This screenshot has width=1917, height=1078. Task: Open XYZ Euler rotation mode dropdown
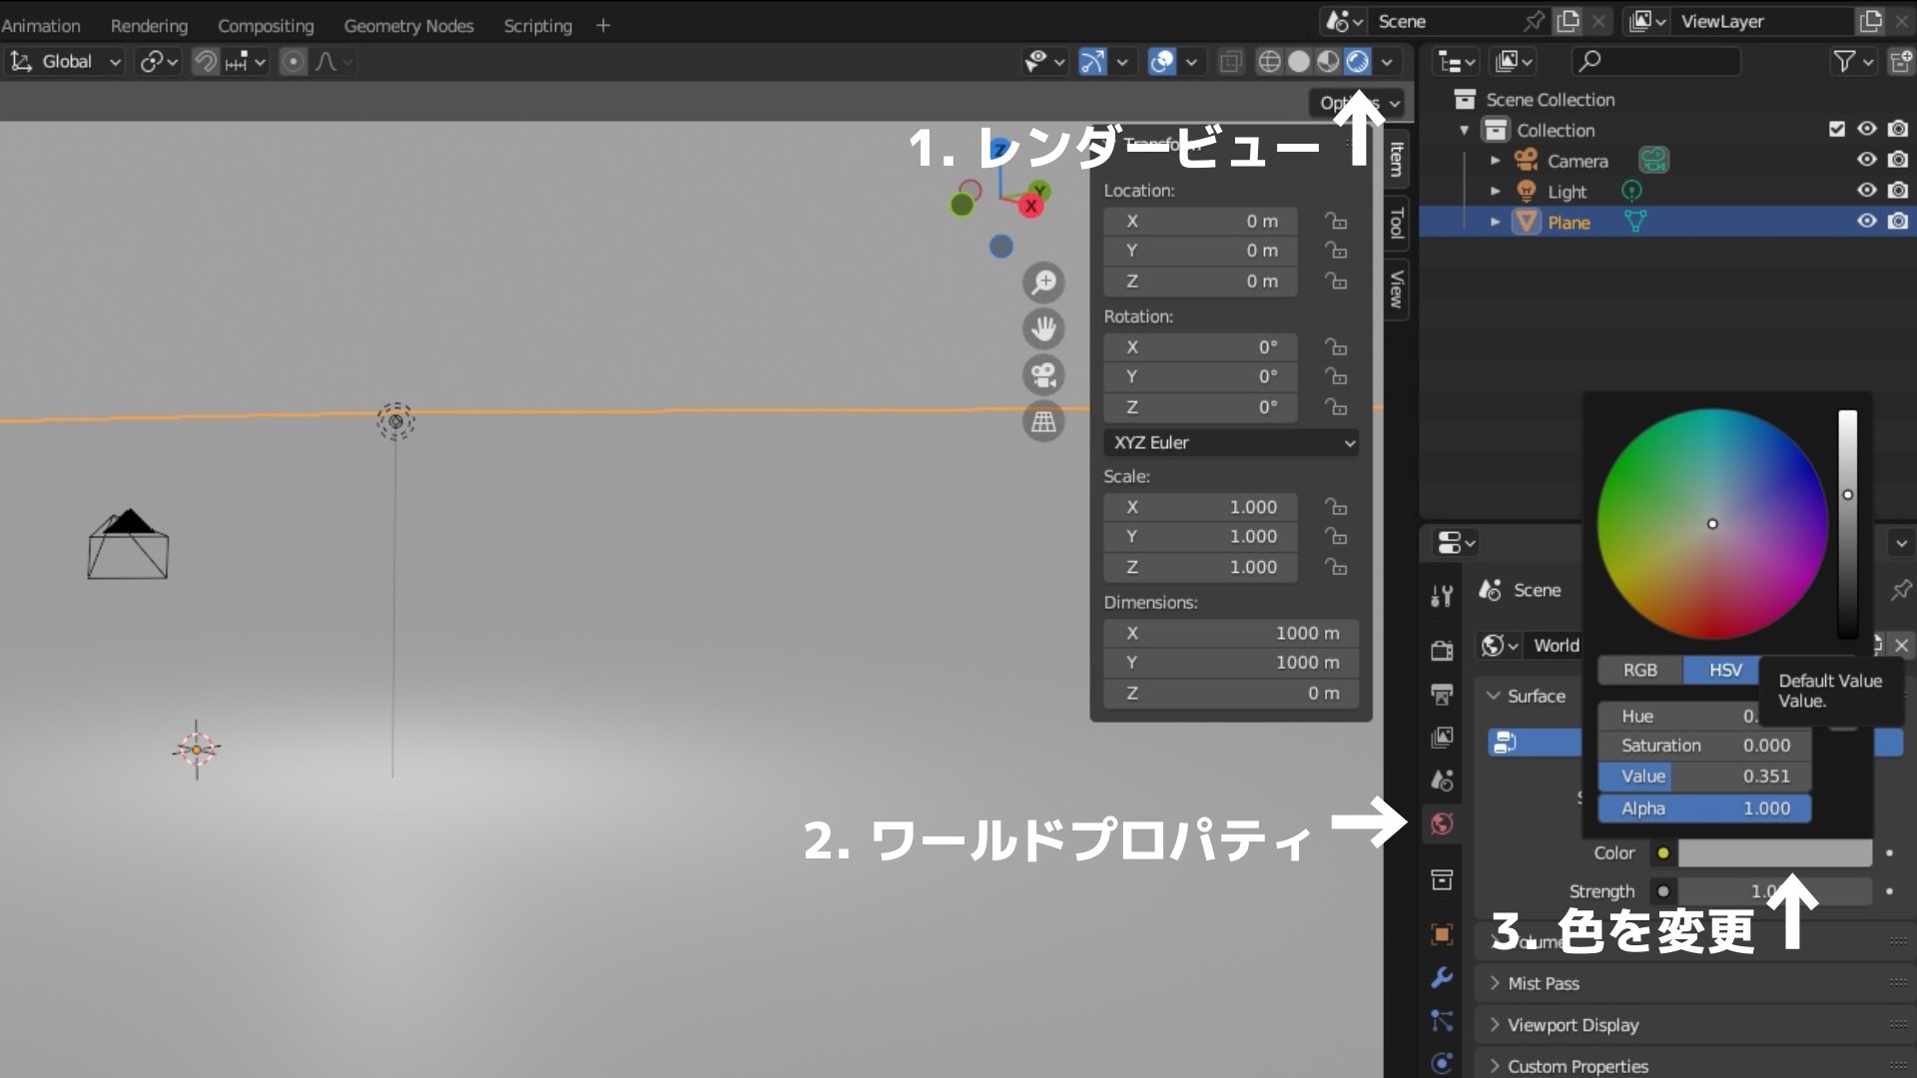[x=1230, y=442]
